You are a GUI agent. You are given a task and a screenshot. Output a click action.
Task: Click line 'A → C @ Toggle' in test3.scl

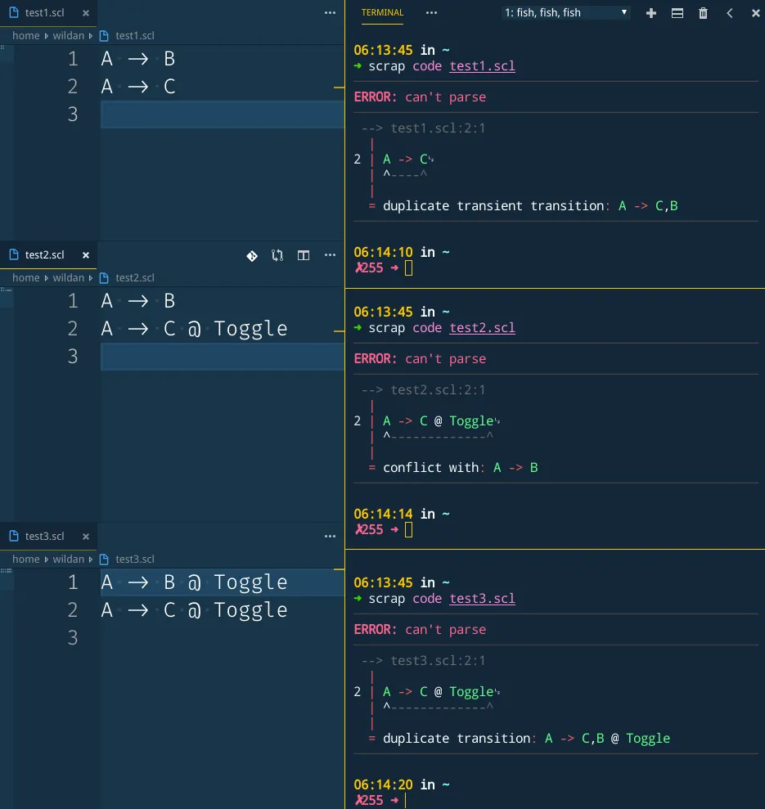click(194, 610)
